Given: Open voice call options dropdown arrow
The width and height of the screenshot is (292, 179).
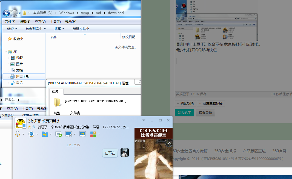Looking at the screenshot, I should tap(24, 134).
